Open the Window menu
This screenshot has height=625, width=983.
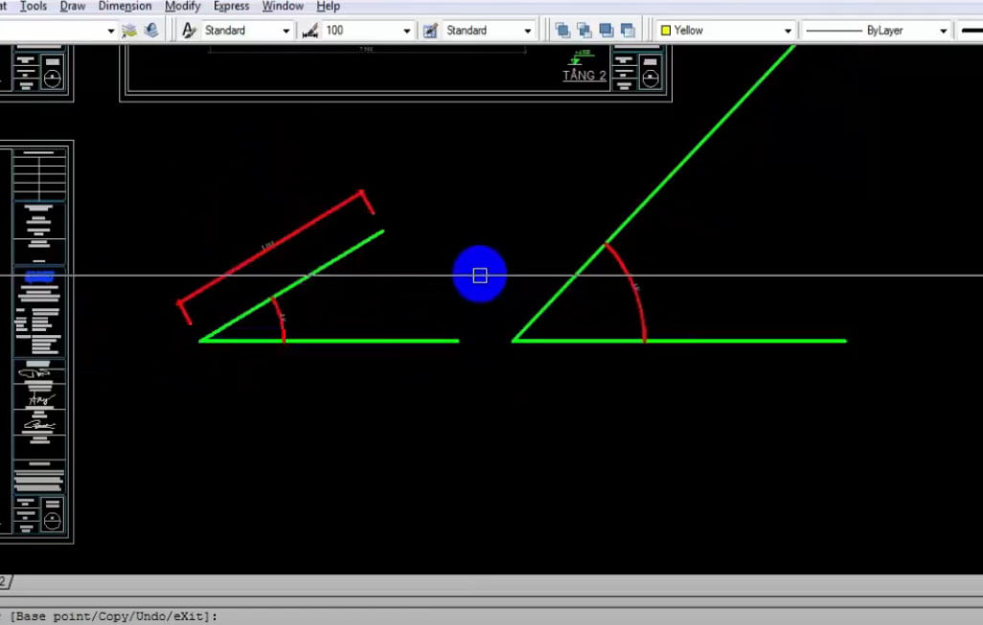click(283, 7)
